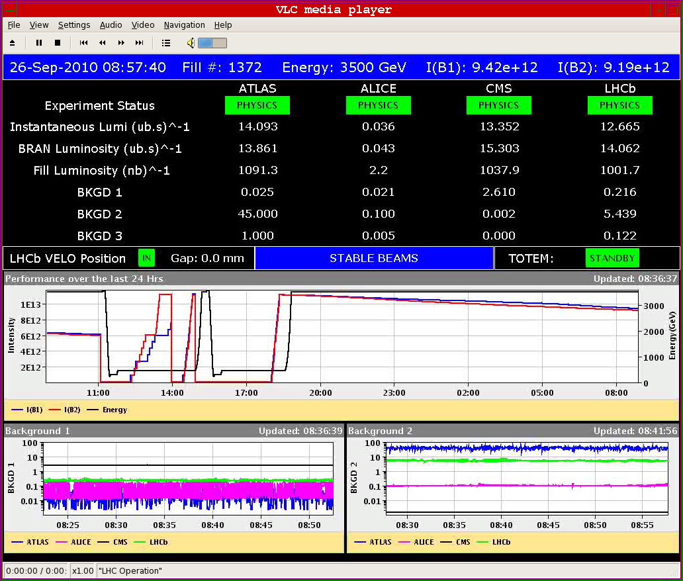Click the green PHYSICS status under ATLAS
This screenshot has width=683, height=581.
(x=257, y=105)
